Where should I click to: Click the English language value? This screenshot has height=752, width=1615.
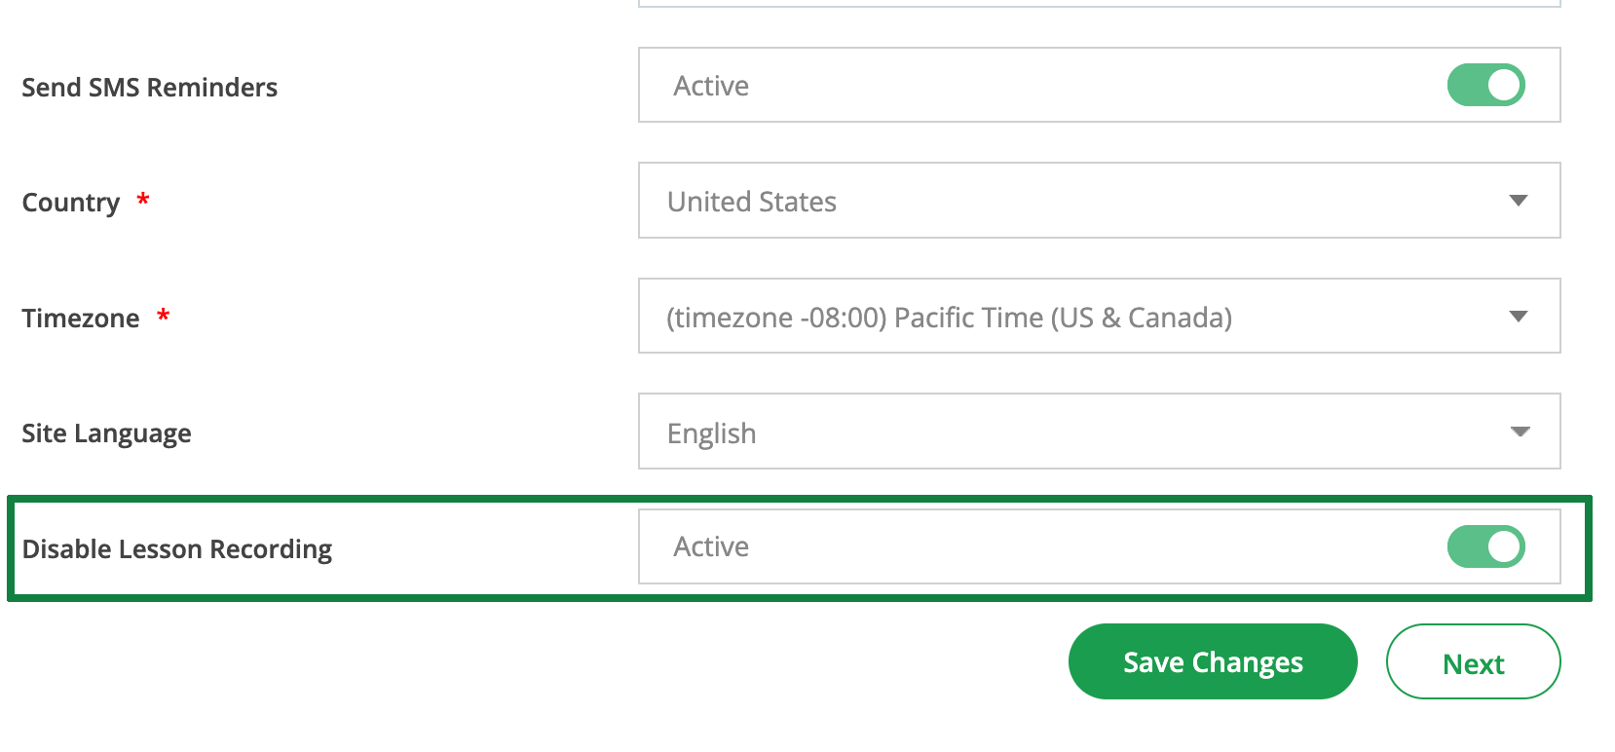click(711, 433)
